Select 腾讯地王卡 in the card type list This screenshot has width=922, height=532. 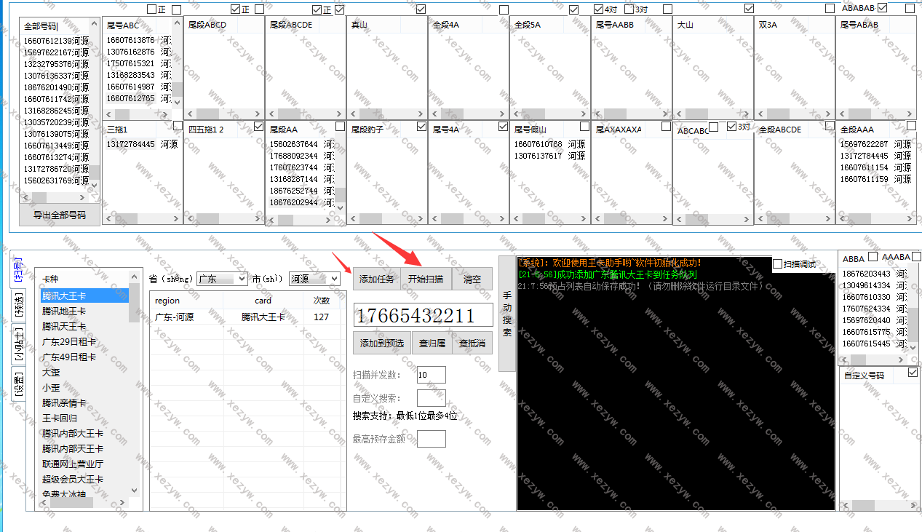pyautogui.click(x=64, y=311)
